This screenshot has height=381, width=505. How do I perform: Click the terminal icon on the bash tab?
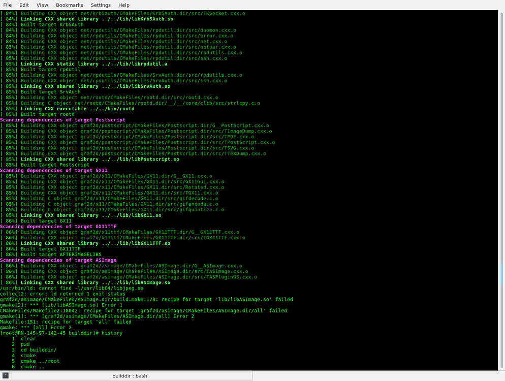pyautogui.click(x=5, y=375)
